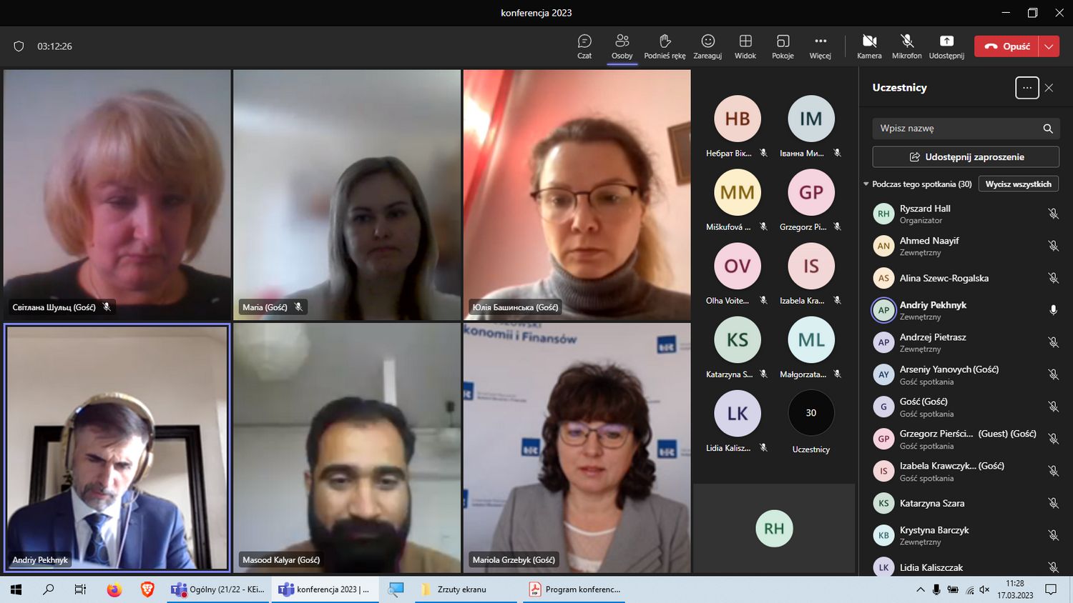
Task: Click the shield security icon beside the timer
Action: click(x=19, y=46)
